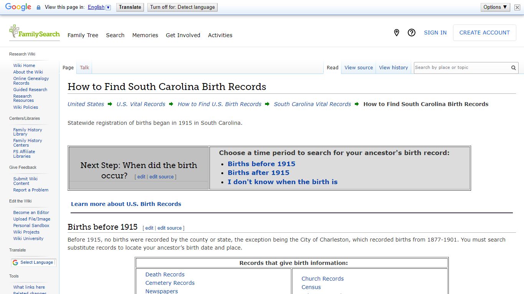The width and height of the screenshot is (524, 294).
Task: Open Wiki University link
Action: 28,238
